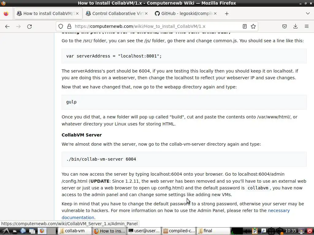
Task: Open the CPU usage monitor
Action: [x=237, y=231]
